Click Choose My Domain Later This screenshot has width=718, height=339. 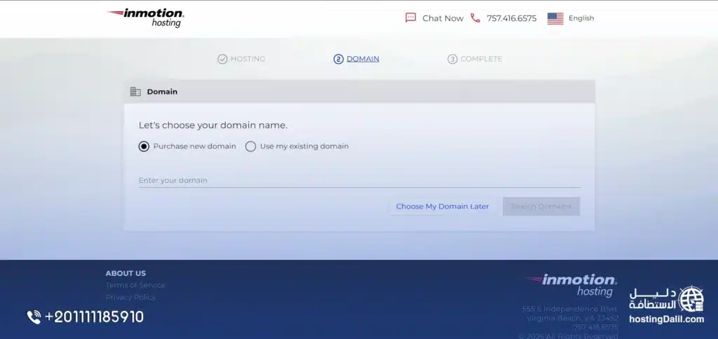pyautogui.click(x=442, y=207)
